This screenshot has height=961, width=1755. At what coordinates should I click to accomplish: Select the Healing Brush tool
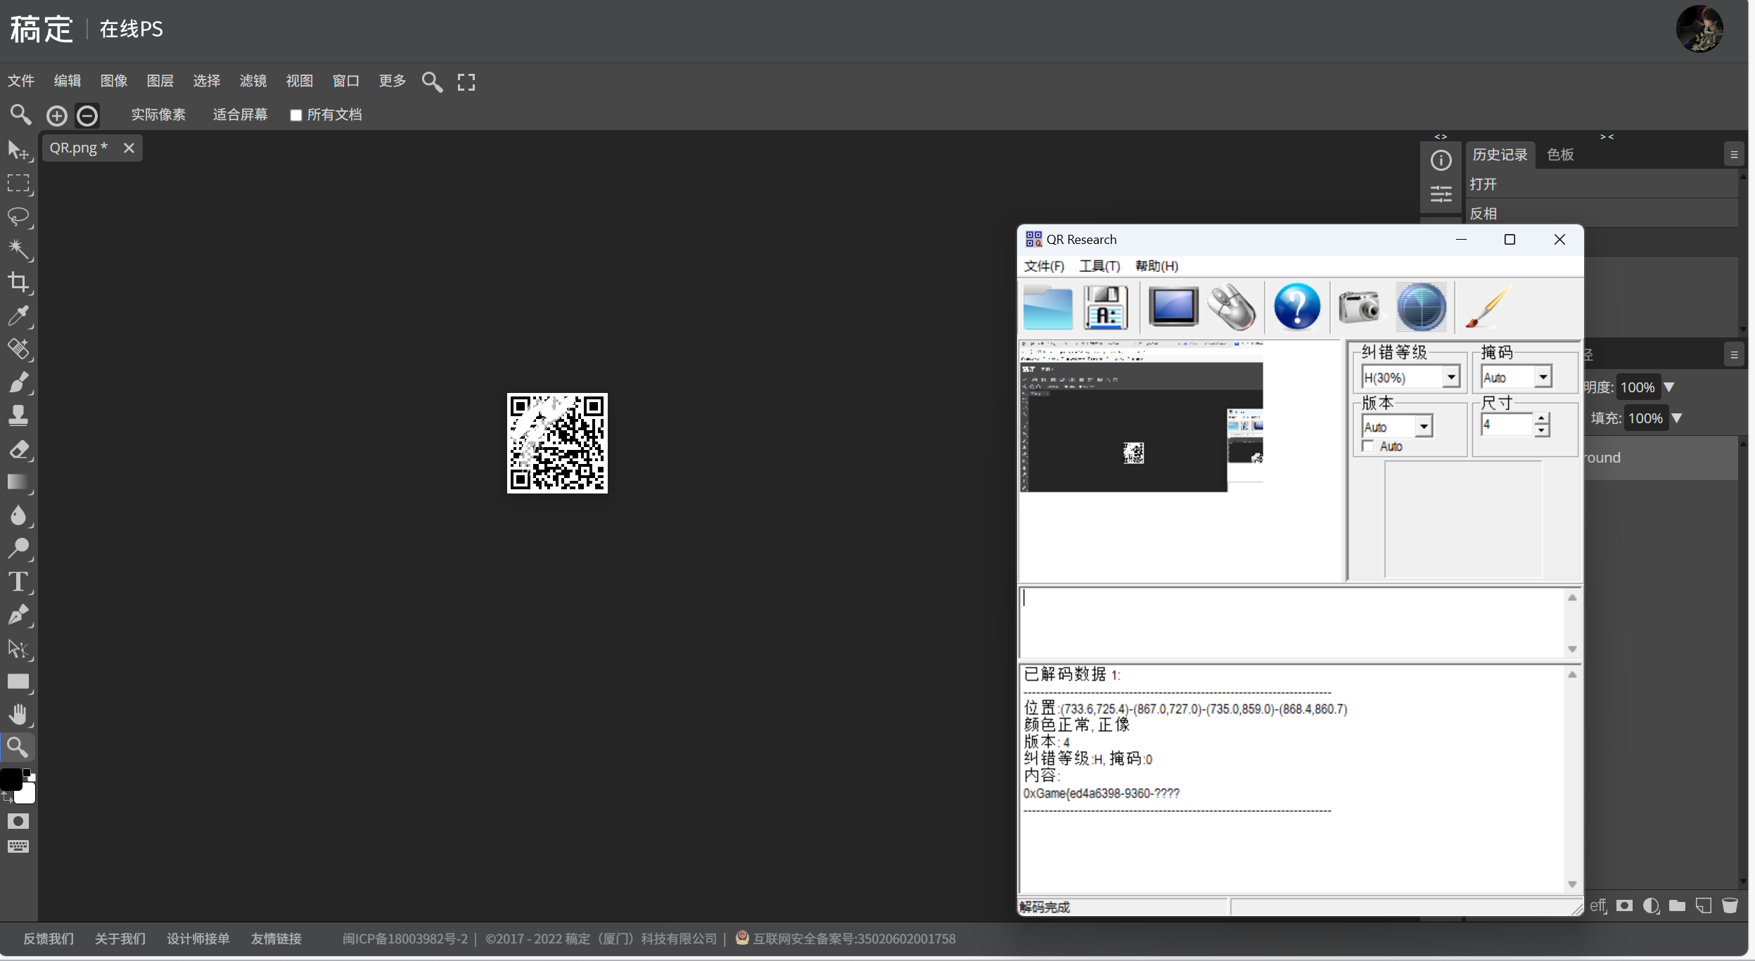point(18,349)
